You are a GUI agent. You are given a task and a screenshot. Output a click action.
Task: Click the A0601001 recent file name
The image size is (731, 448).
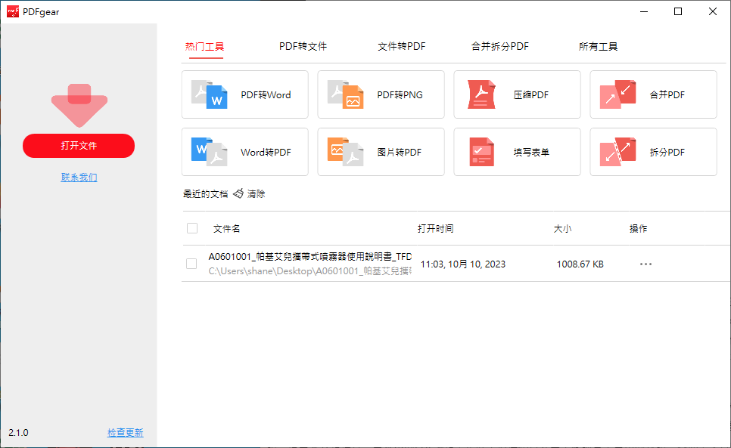point(310,256)
